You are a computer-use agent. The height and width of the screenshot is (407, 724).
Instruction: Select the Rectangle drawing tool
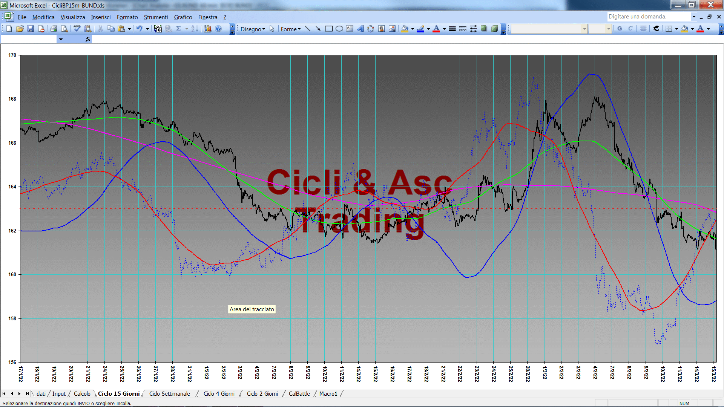click(329, 29)
